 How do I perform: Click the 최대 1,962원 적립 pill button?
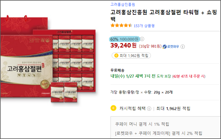coord(131,55)
